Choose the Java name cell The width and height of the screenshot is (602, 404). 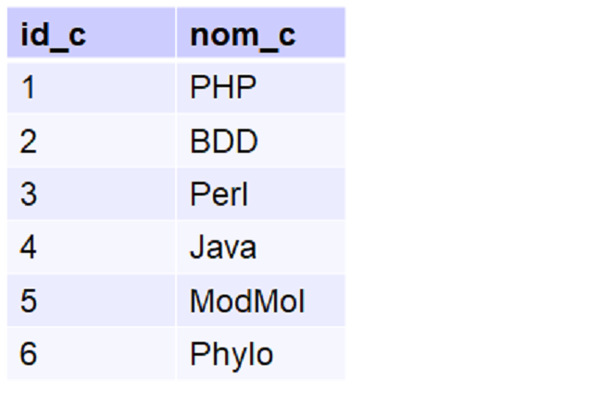(223, 248)
